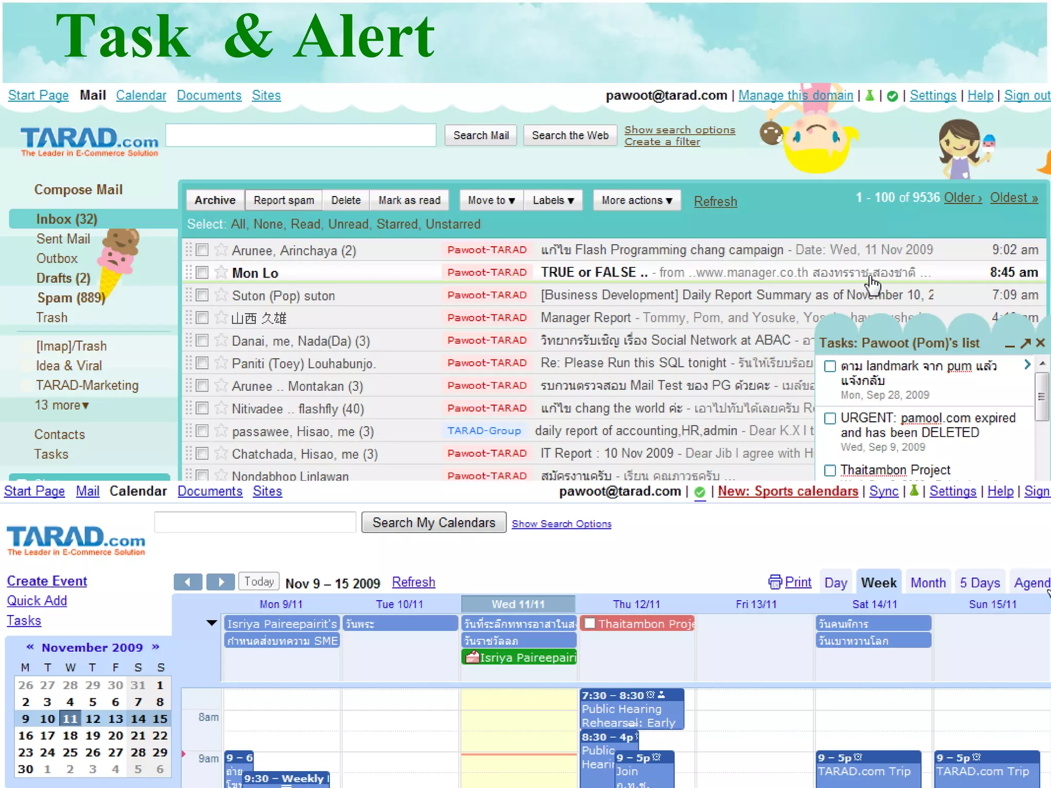
Task: Select checkbox for Arunee, Arinchaya email
Action: click(202, 250)
